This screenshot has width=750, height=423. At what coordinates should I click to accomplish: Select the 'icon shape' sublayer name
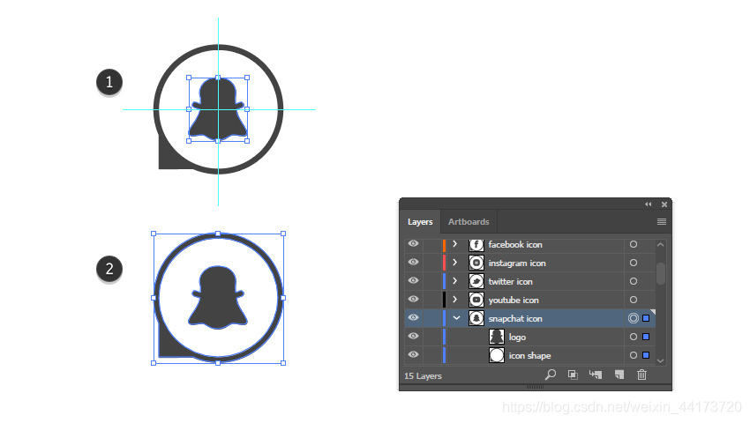coord(530,356)
